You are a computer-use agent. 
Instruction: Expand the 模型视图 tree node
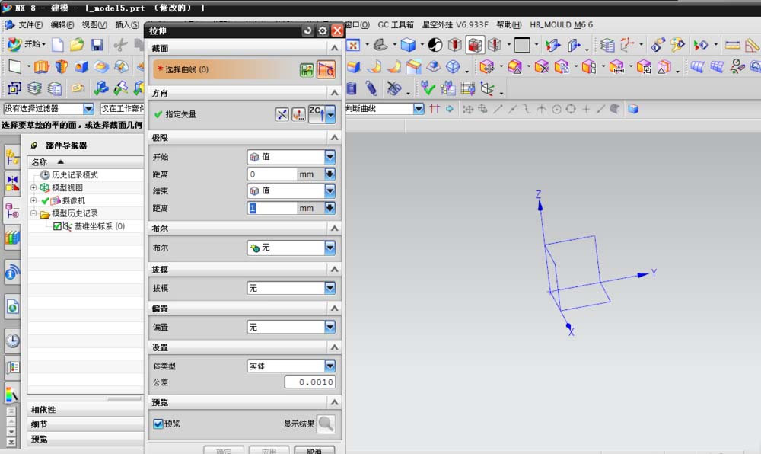[33, 187]
